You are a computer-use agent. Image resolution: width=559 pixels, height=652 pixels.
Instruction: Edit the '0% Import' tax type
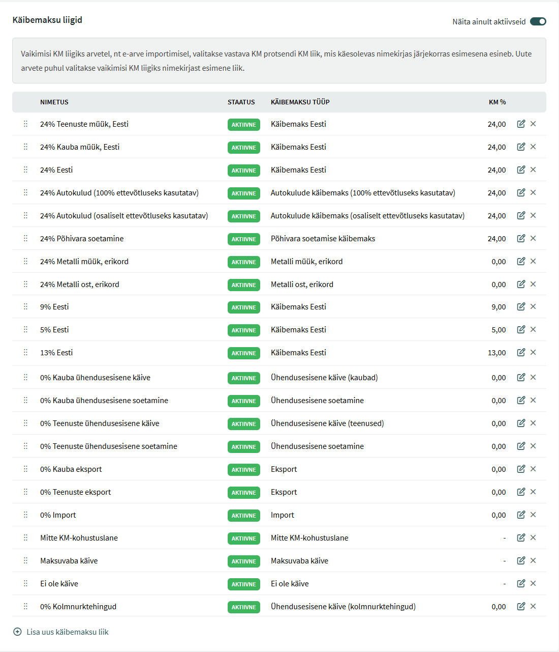click(521, 515)
